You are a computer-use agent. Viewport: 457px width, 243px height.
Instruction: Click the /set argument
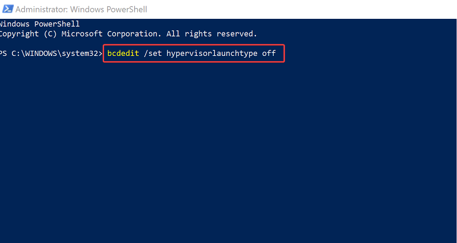[x=153, y=54]
